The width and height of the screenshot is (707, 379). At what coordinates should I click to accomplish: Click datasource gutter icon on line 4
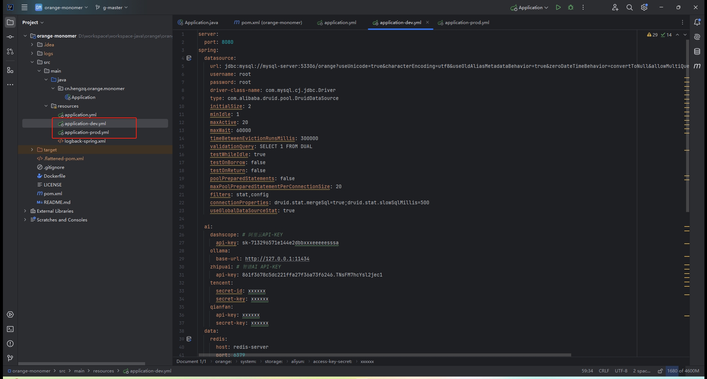pos(189,58)
